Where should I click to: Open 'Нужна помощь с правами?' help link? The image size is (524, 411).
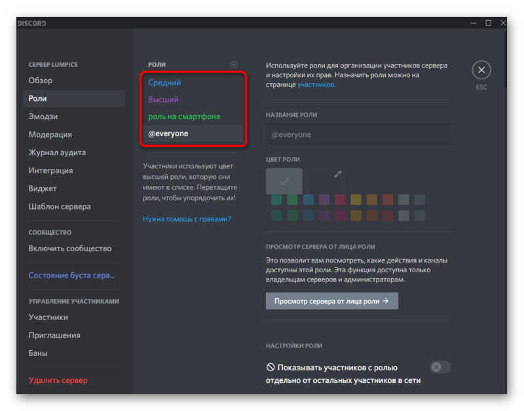(187, 219)
